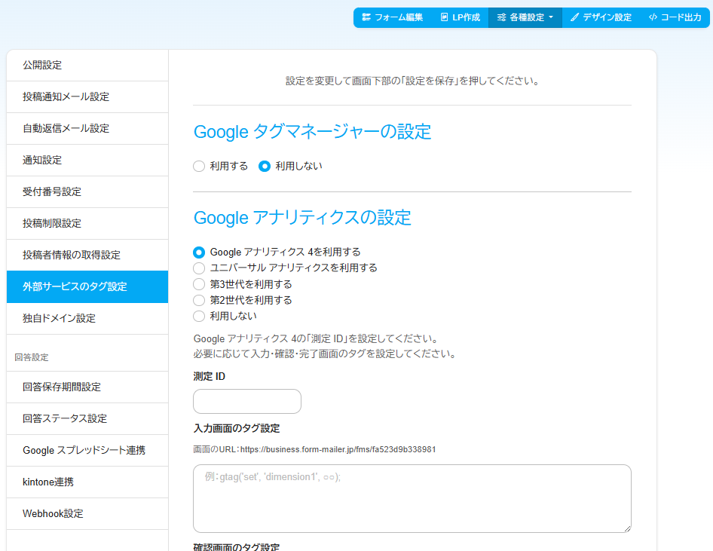Open 投稿通知メール設定 in the sidebar
The image size is (713, 551).
pos(87,96)
